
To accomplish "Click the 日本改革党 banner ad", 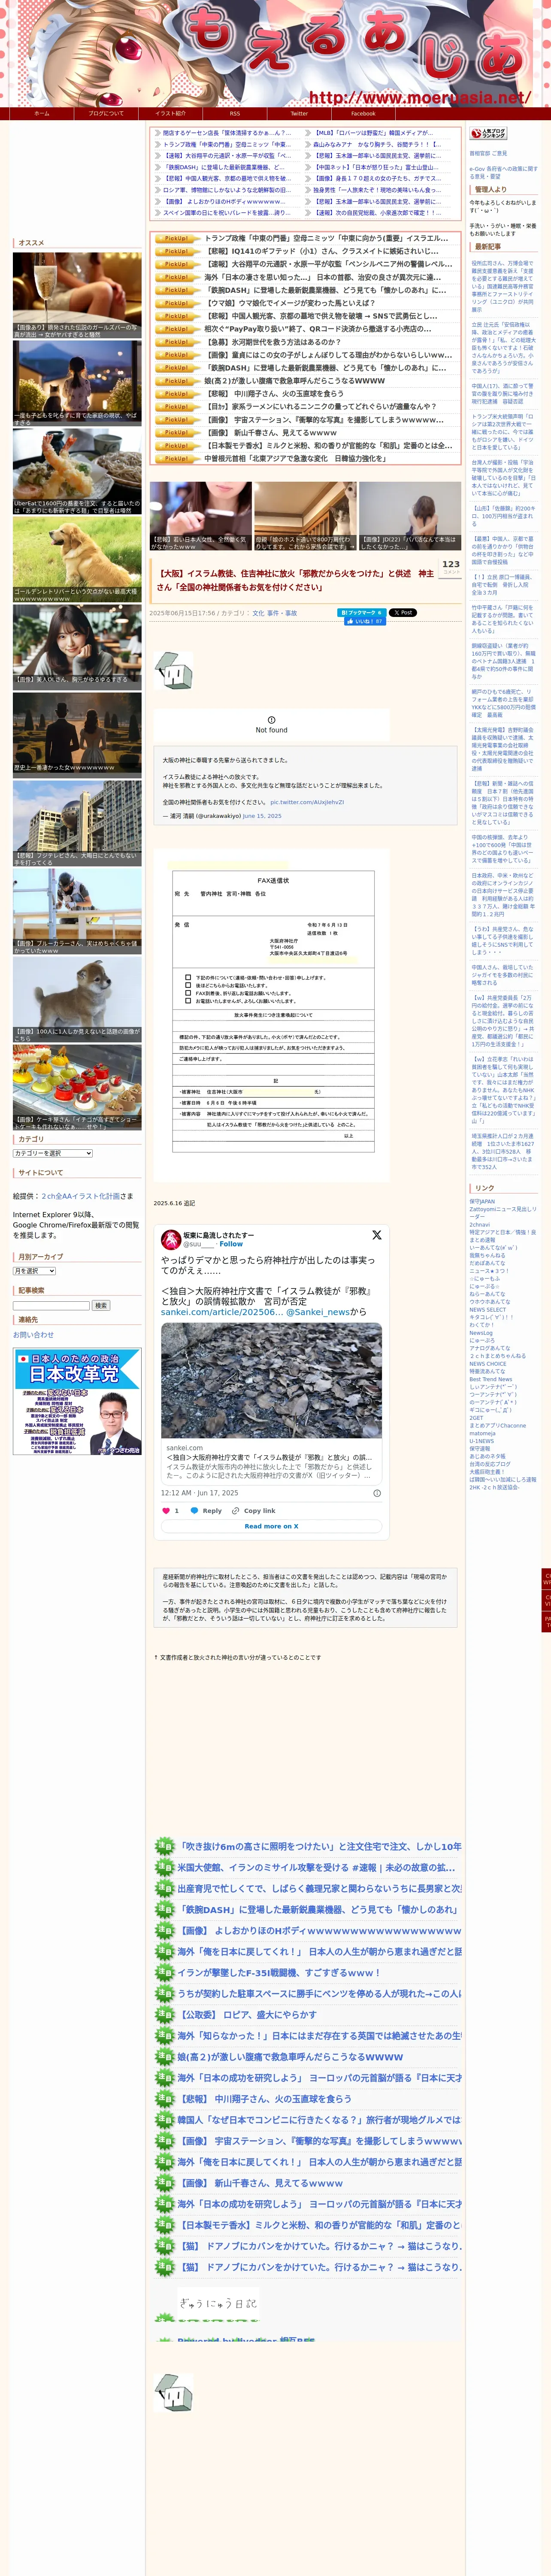I will [77, 1401].
